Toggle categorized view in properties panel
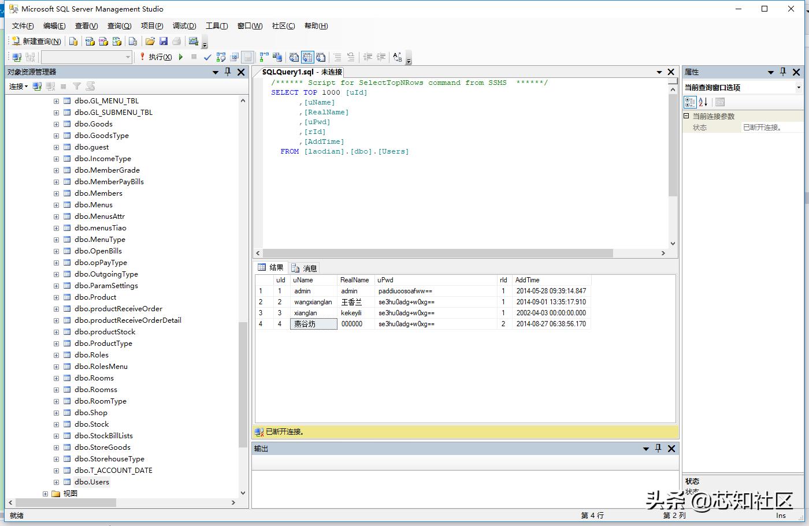Screen dimensions: 809x526 (x=690, y=102)
